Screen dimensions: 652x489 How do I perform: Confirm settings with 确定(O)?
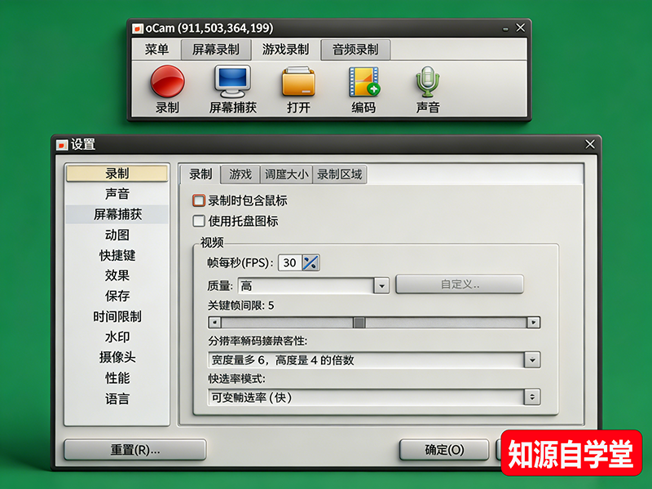pos(444,449)
